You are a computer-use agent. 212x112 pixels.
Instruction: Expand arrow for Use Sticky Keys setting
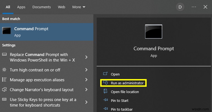(86, 102)
